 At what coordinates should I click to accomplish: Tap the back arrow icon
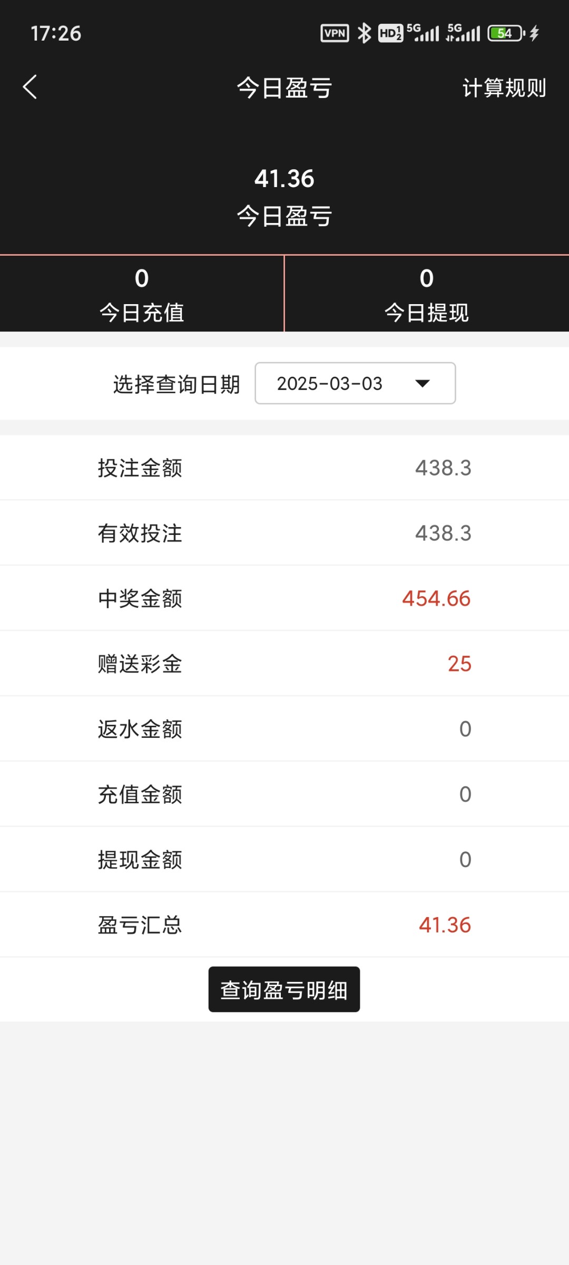(x=30, y=87)
